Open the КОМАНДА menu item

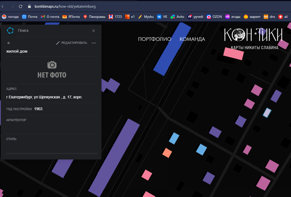[x=192, y=39]
